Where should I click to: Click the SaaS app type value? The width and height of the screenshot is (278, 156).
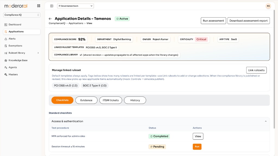(x=234, y=39)
